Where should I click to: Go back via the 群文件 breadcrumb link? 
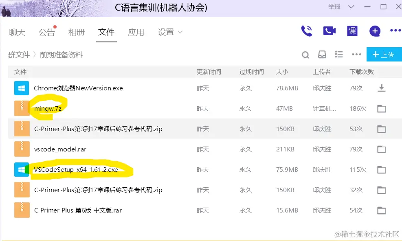(x=19, y=55)
